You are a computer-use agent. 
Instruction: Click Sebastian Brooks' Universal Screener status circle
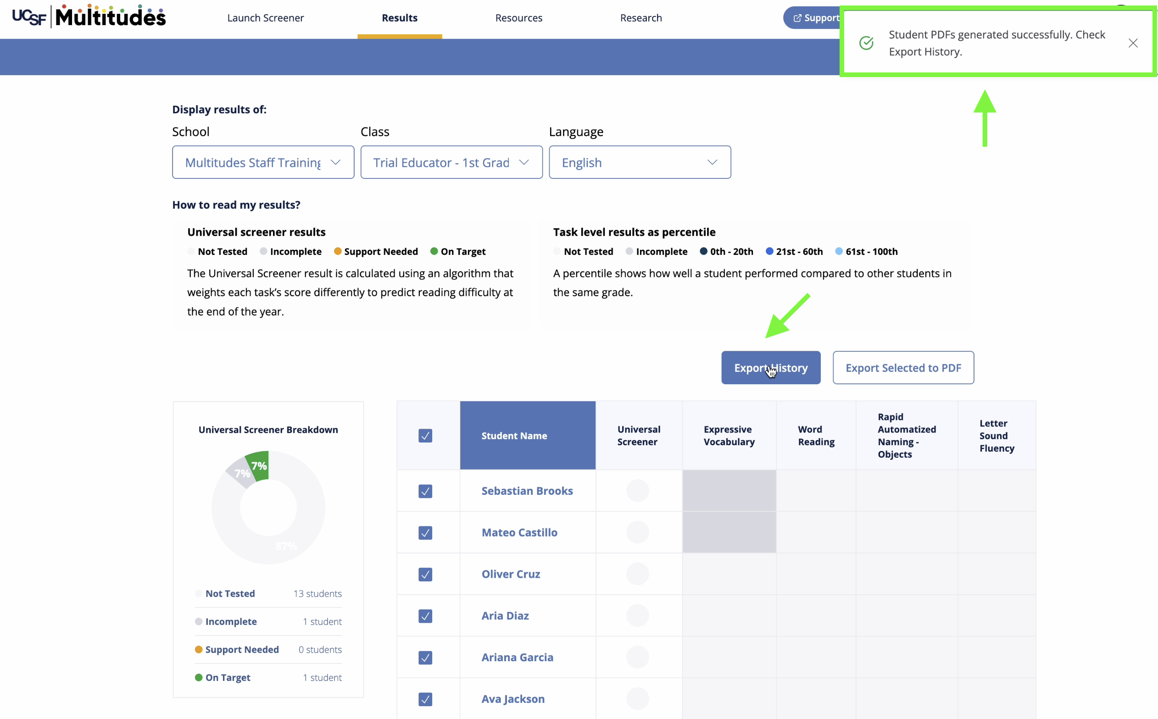[x=638, y=491]
